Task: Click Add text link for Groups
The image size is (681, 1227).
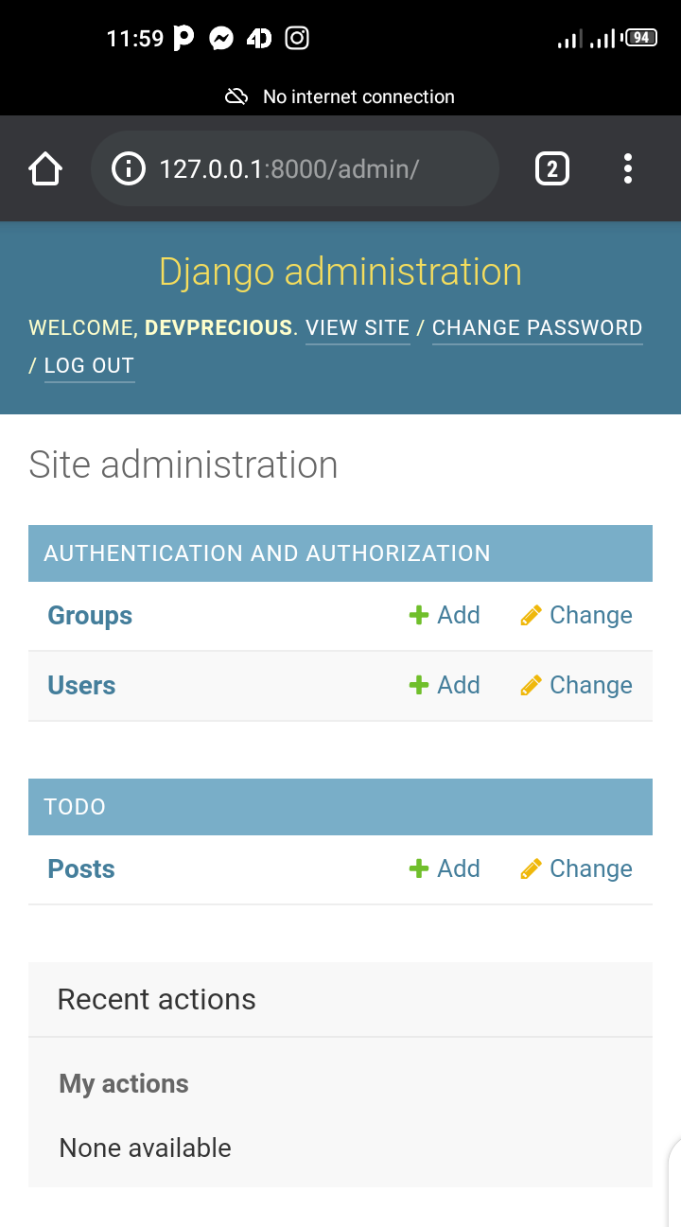Action: pyautogui.click(x=459, y=616)
